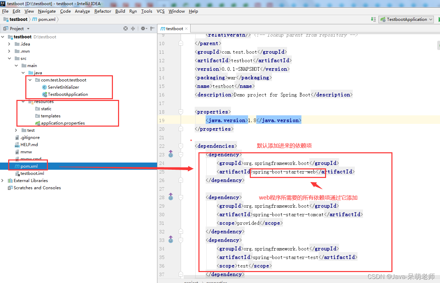Click the External Libraries icon
Viewport: 440px width, 283px height.
(x=10, y=181)
